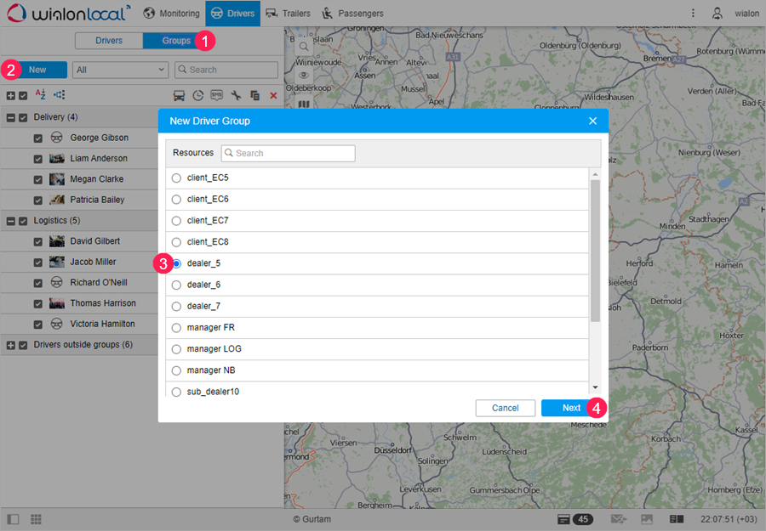
Task: Click the SMS icon in drivers toolbar
Action: tap(216, 96)
